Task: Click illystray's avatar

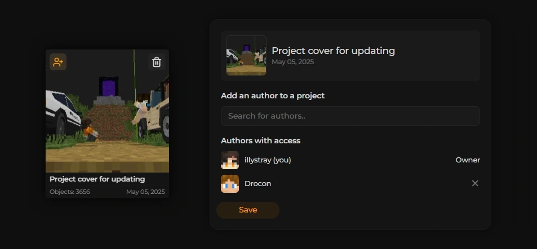Action: coord(230,160)
